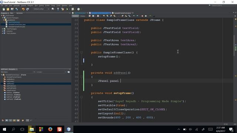The width and height of the screenshot is (237, 133).
Task: Run the project with green play icon
Action: tap(67, 9)
